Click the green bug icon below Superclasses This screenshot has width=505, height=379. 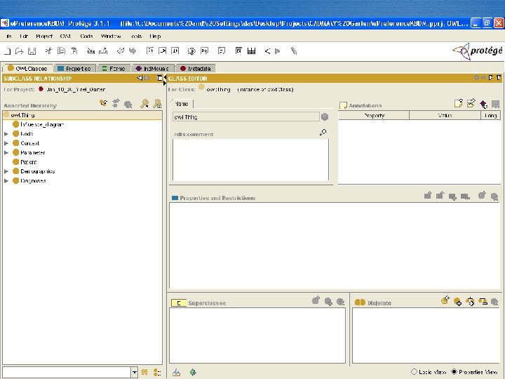pyautogui.click(x=193, y=372)
